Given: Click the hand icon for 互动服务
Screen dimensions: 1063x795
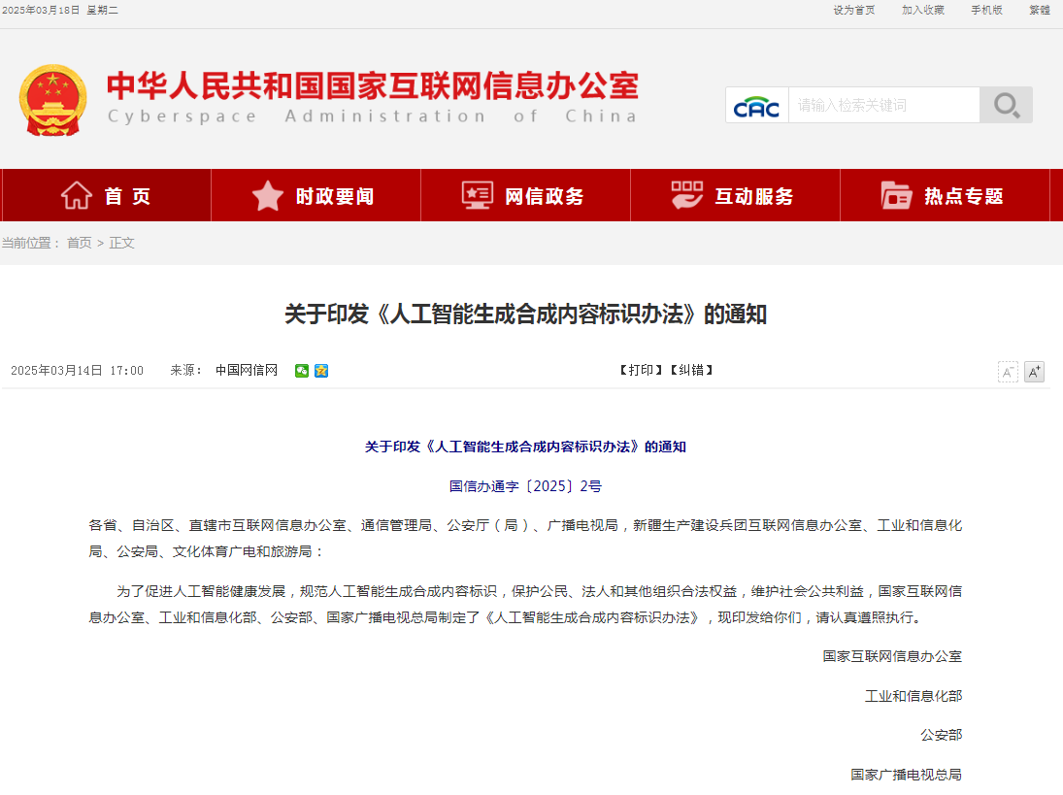Looking at the screenshot, I should [686, 195].
